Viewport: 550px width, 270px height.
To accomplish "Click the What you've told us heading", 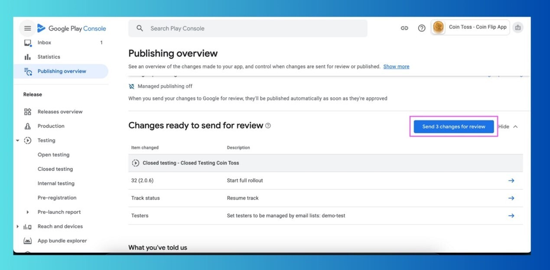I will pyautogui.click(x=158, y=248).
